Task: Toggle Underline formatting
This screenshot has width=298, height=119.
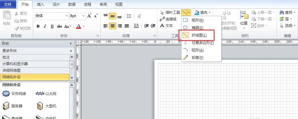Action: [52, 26]
